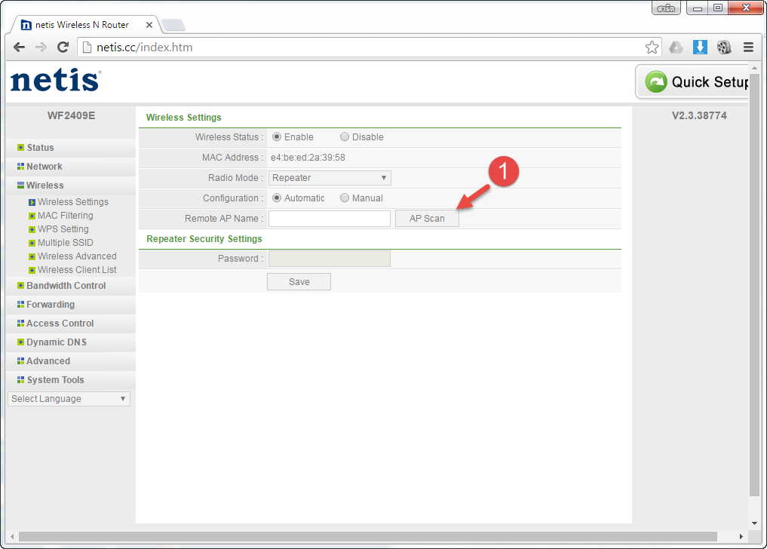Close the netis Wireless N Router tab
Image resolution: width=767 pixels, height=549 pixels.
point(149,25)
